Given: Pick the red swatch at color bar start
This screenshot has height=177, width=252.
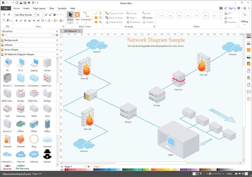Looking at the screenshot, I should tap(65, 169).
